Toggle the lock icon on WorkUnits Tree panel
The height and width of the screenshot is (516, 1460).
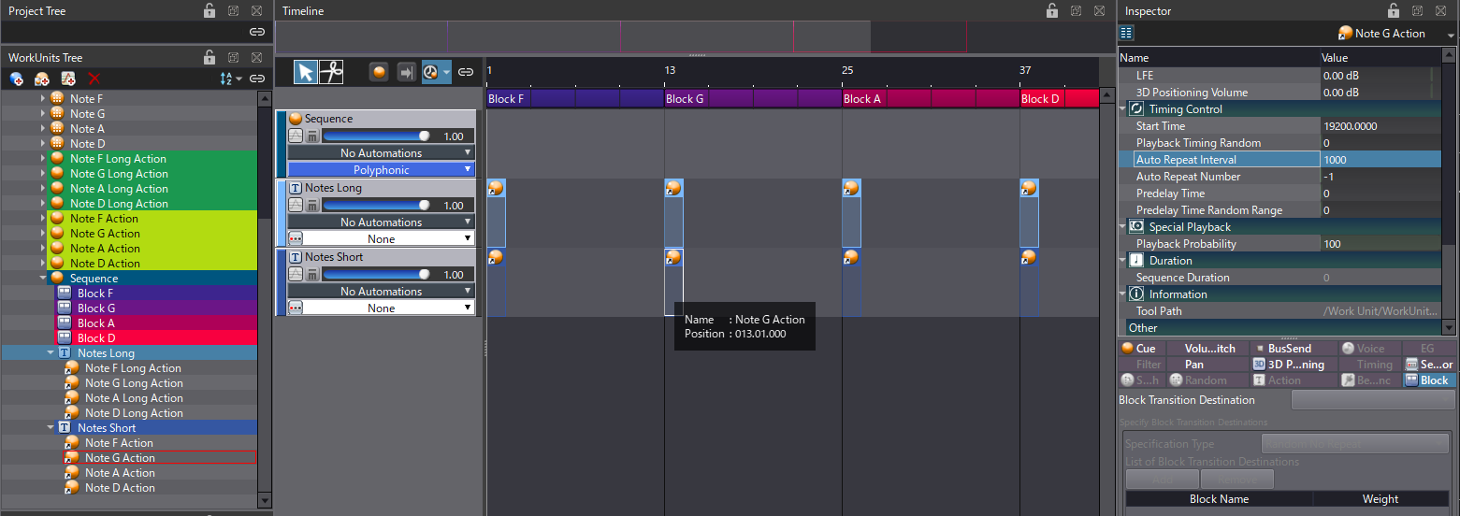210,57
